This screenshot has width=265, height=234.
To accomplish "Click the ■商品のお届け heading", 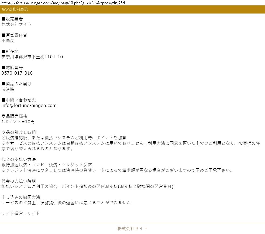I will 16,84.
